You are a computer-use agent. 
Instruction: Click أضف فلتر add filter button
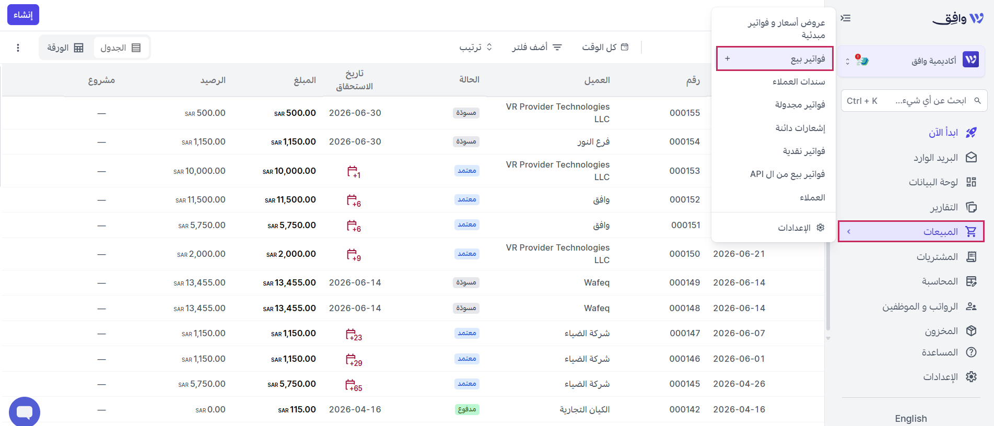pyautogui.click(x=536, y=48)
